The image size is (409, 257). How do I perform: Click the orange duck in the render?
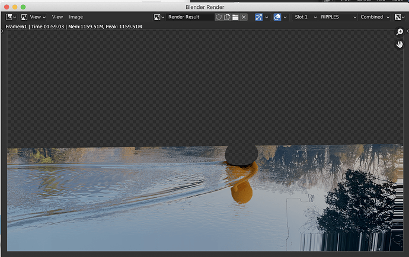[242, 184]
